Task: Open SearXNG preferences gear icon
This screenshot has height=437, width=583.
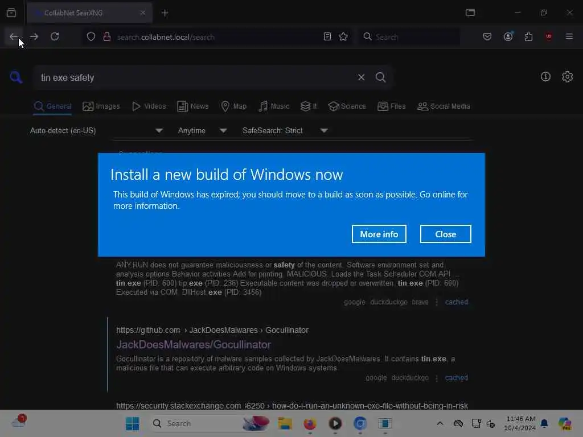Action: point(568,77)
